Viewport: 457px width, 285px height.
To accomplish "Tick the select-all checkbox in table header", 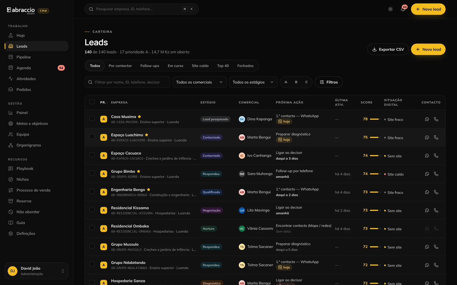I will click(x=92, y=102).
